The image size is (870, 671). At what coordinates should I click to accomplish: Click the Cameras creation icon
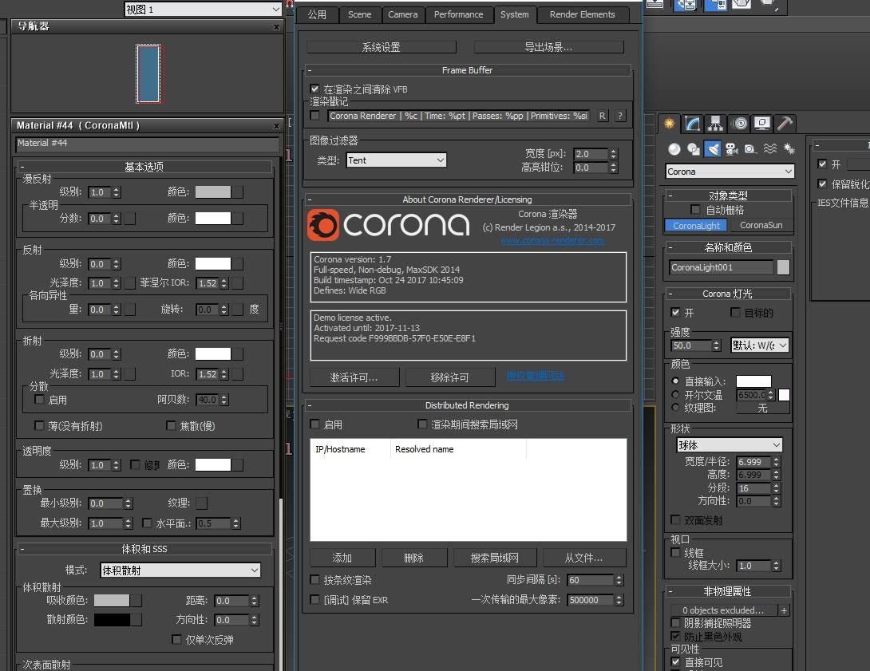pos(732,150)
